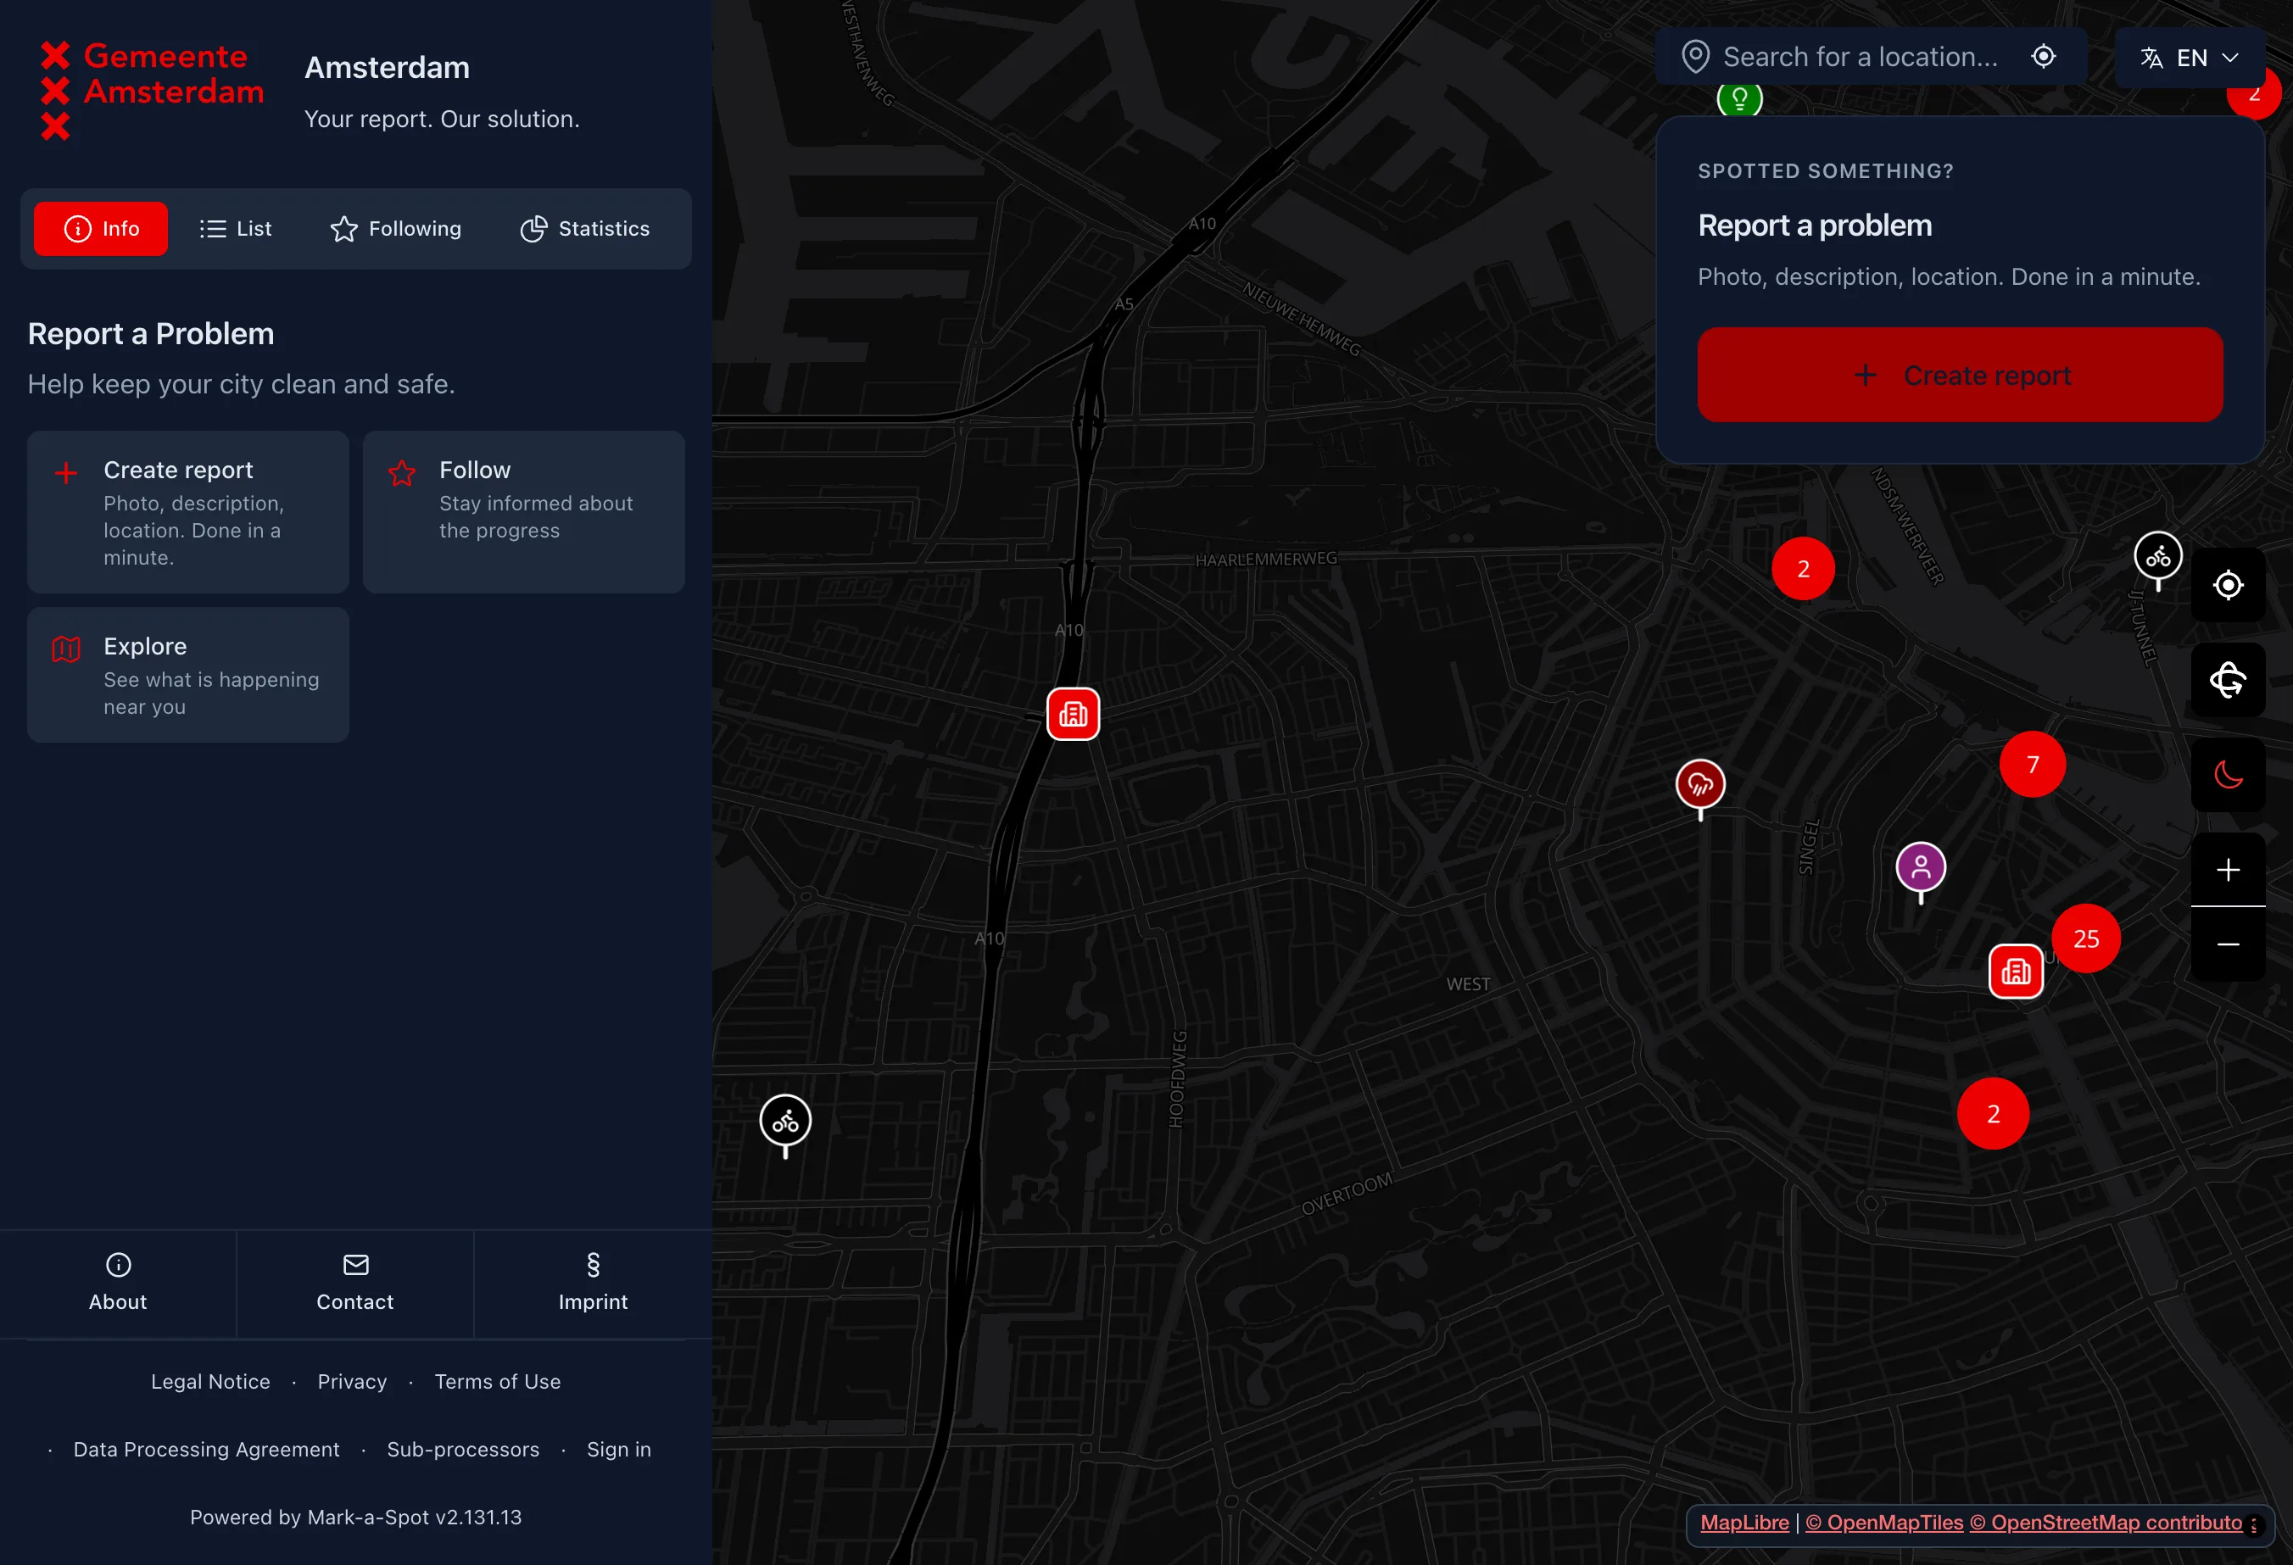Click the Gemeente Amsterdam logo
Image resolution: width=2293 pixels, height=1565 pixels.
click(153, 91)
